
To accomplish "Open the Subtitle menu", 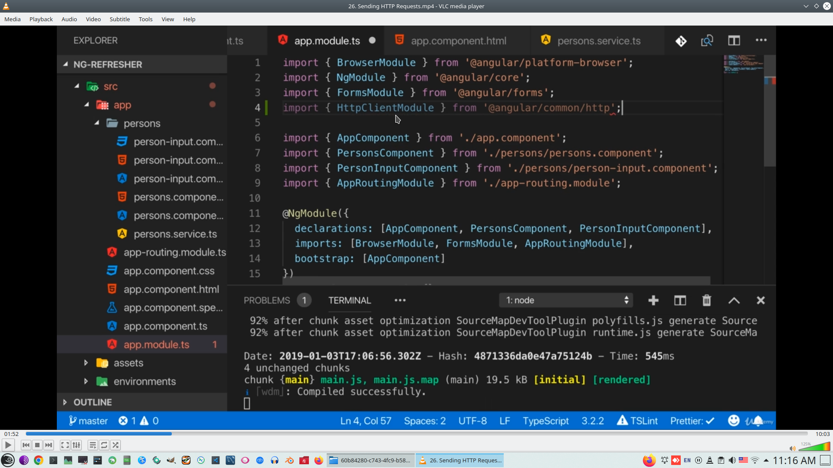I will click(x=119, y=19).
